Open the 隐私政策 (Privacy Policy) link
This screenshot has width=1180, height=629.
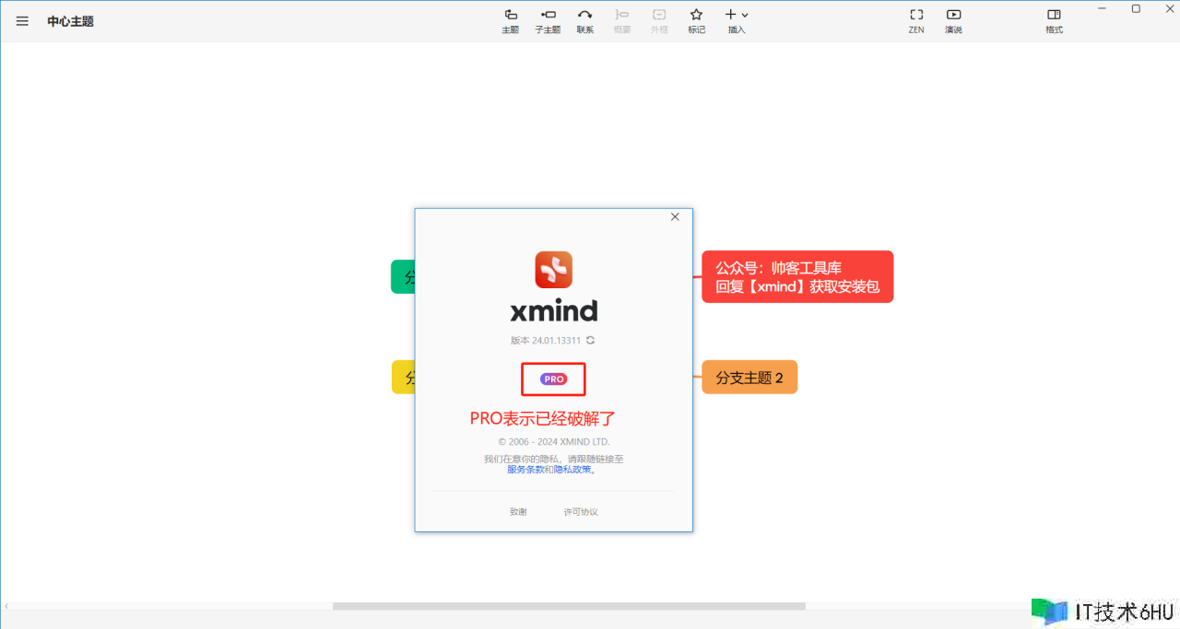pos(572,470)
